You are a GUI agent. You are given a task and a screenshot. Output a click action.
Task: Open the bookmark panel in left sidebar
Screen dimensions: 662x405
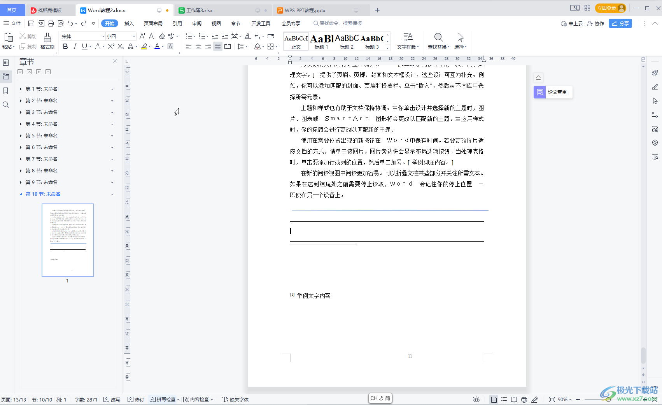click(6, 91)
